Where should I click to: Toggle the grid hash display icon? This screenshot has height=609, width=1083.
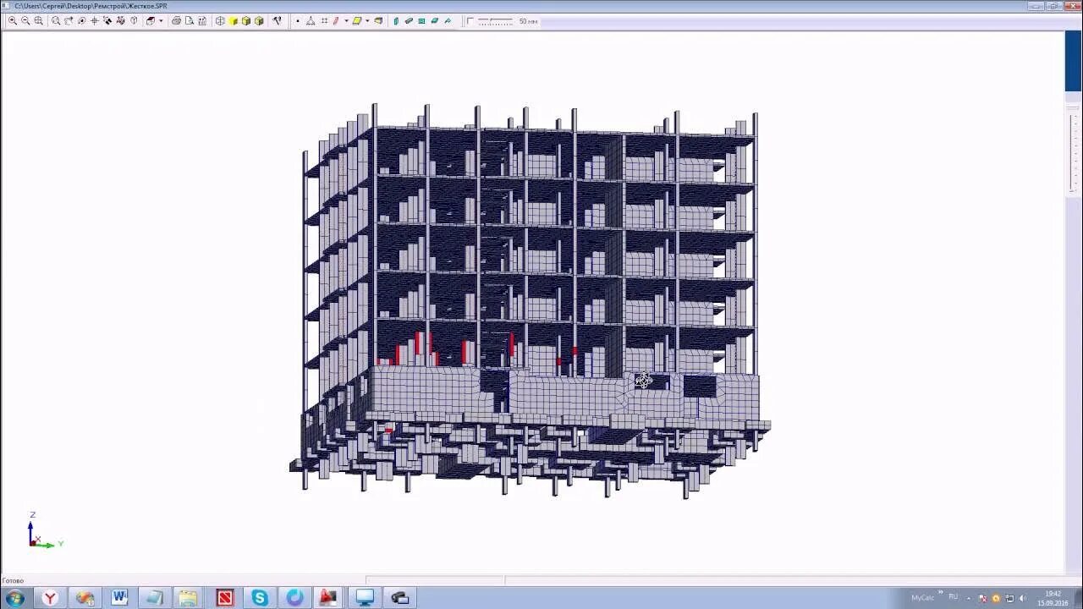(x=324, y=20)
